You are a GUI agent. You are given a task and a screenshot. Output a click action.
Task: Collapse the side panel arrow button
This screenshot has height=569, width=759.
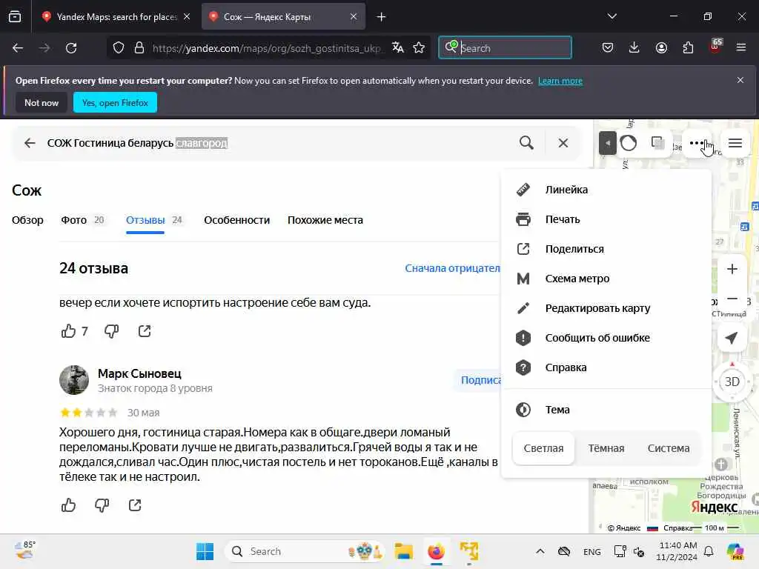click(x=607, y=143)
